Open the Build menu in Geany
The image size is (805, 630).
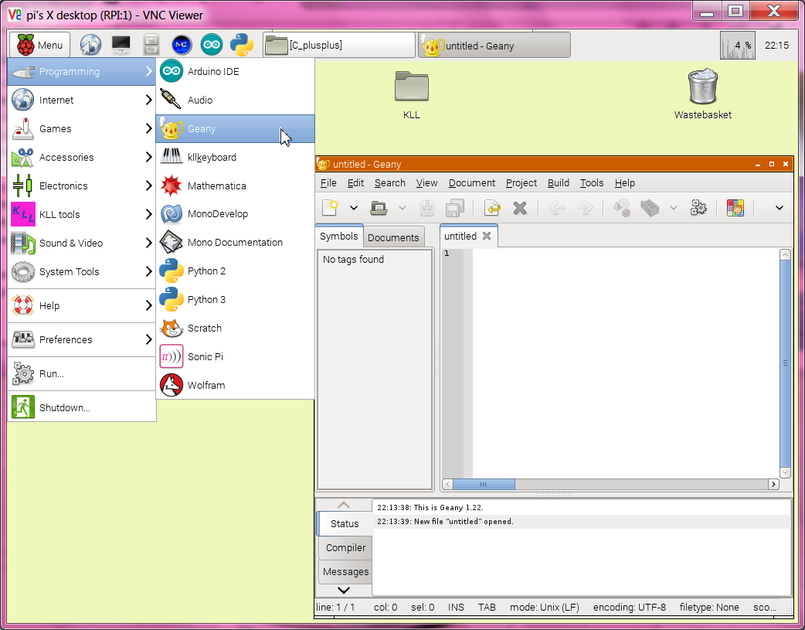tap(558, 183)
